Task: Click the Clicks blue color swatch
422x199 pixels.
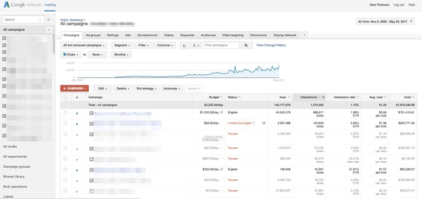Action: 64,54
